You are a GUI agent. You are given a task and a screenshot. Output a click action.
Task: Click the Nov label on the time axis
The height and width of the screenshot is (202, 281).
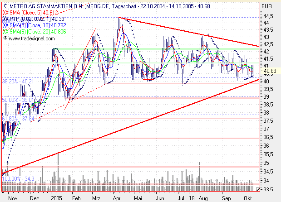tap(13, 198)
